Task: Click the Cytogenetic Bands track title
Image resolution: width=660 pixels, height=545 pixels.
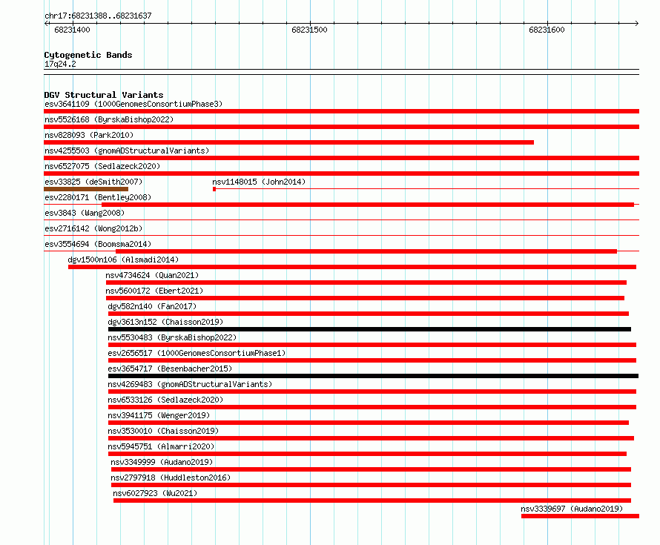Action: 88,55
